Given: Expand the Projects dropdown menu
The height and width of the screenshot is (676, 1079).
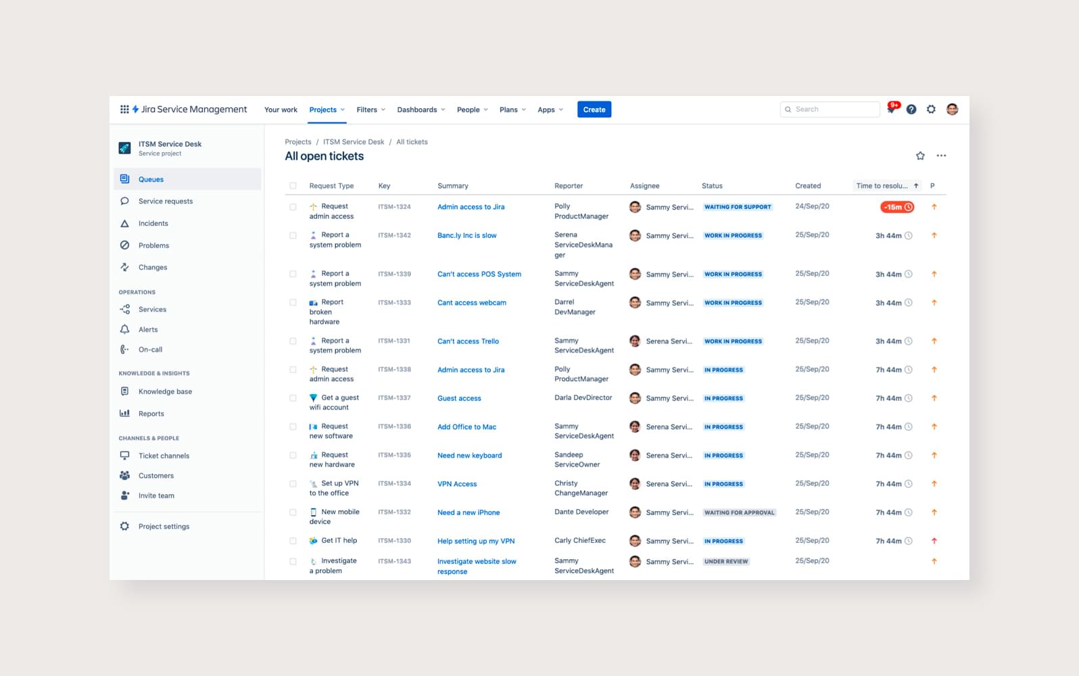Looking at the screenshot, I should coord(327,110).
